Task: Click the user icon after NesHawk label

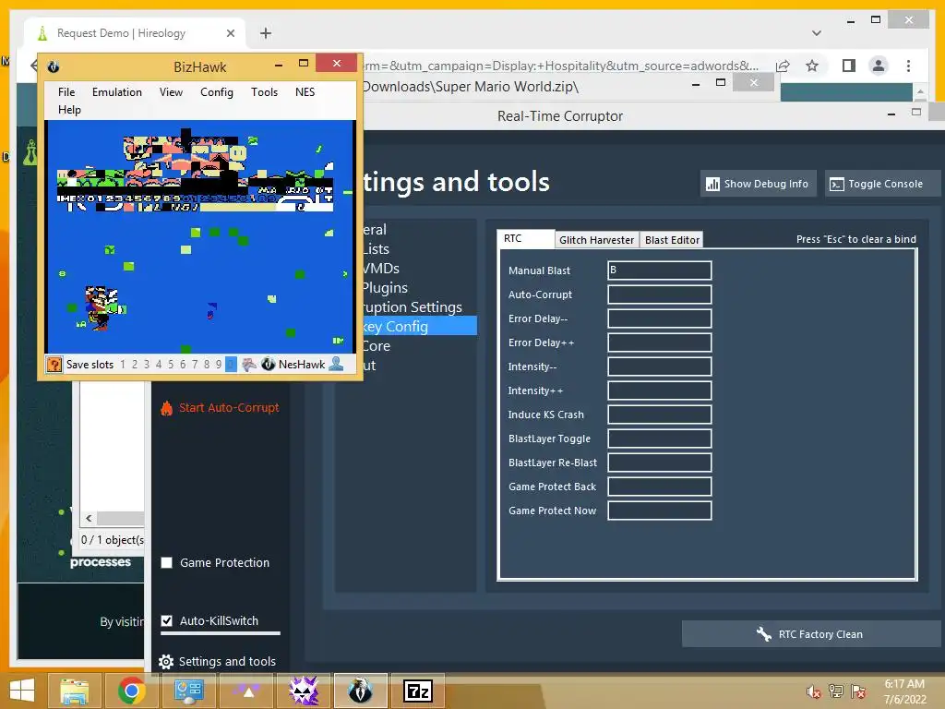Action: [x=336, y=364]
